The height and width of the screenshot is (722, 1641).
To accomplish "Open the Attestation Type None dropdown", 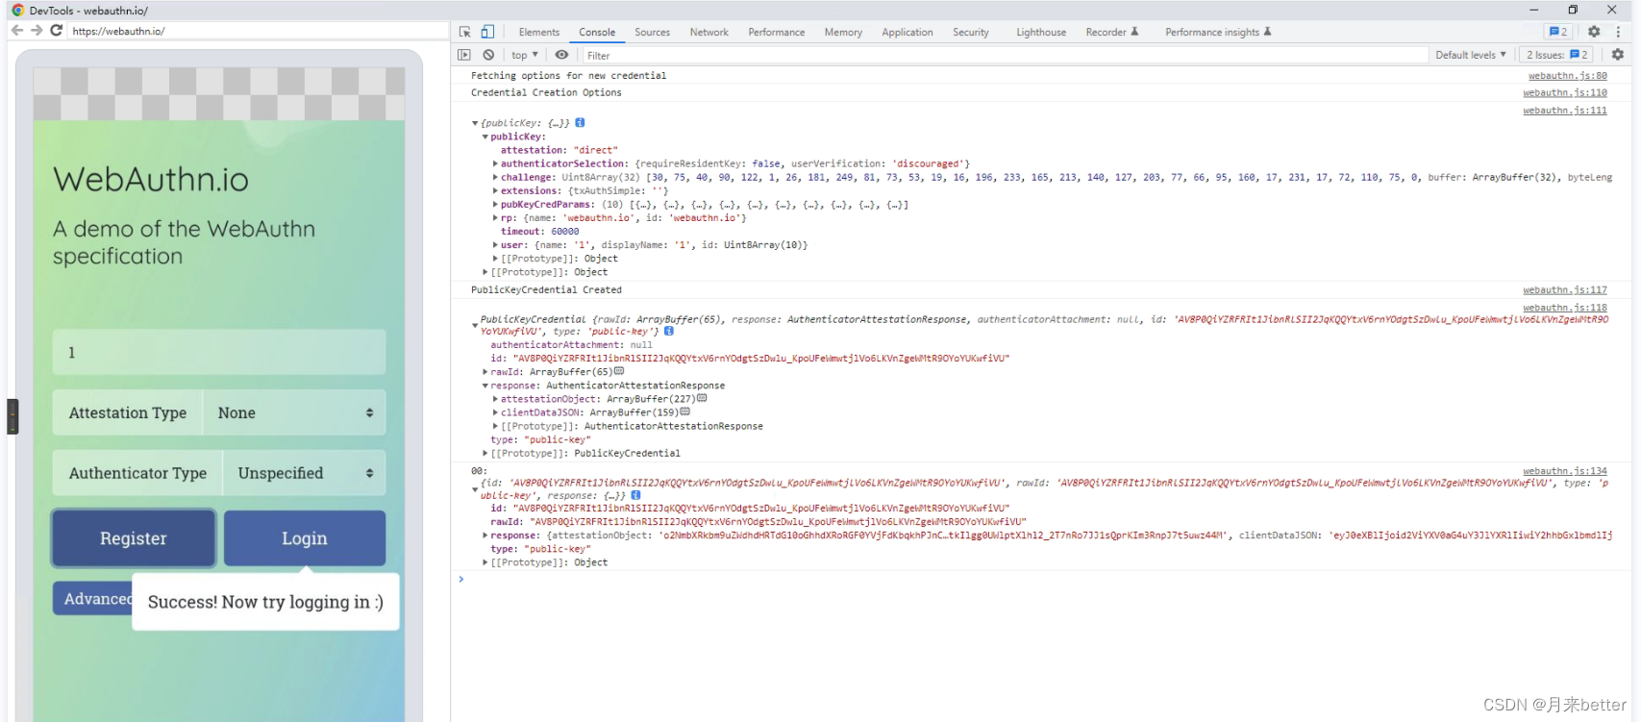I will point(294,412).
